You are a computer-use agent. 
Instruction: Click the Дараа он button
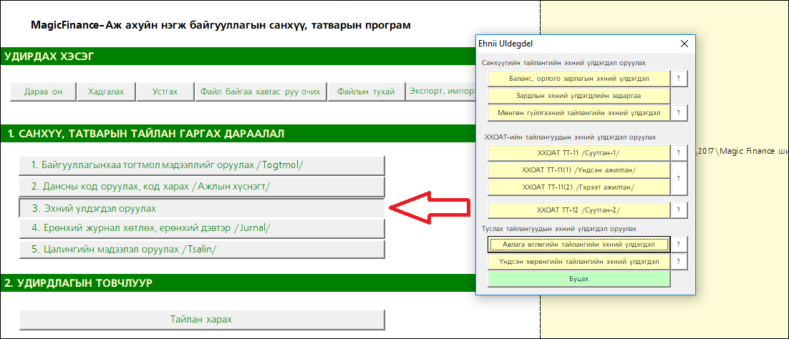(x=43, y=92)
